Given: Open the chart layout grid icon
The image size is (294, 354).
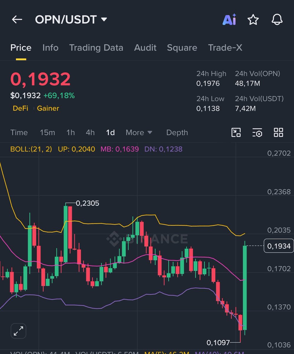Looking at the screenshot, I should pyautogui.click(x=278, y=132).
